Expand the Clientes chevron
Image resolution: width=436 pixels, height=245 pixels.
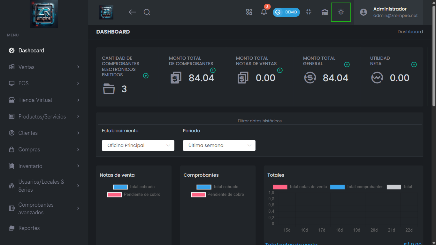(78, 133)
